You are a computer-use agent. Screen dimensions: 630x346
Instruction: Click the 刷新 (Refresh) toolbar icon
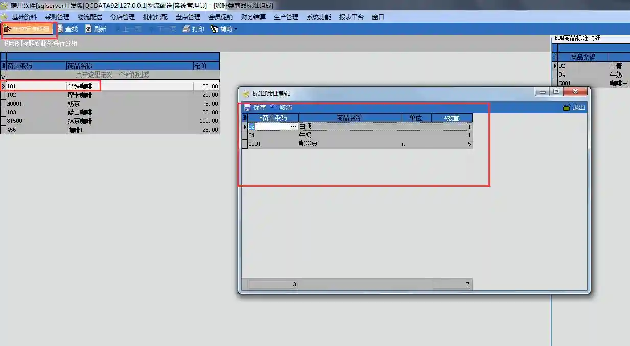pos(88,29)
